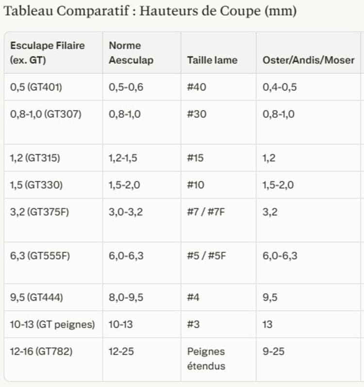Select the "Taille lame" column header
Viewport: 364px width, 387px height.
(212, 61)
